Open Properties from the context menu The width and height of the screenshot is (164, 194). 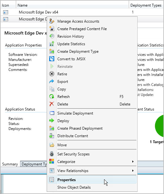[92, 180]
